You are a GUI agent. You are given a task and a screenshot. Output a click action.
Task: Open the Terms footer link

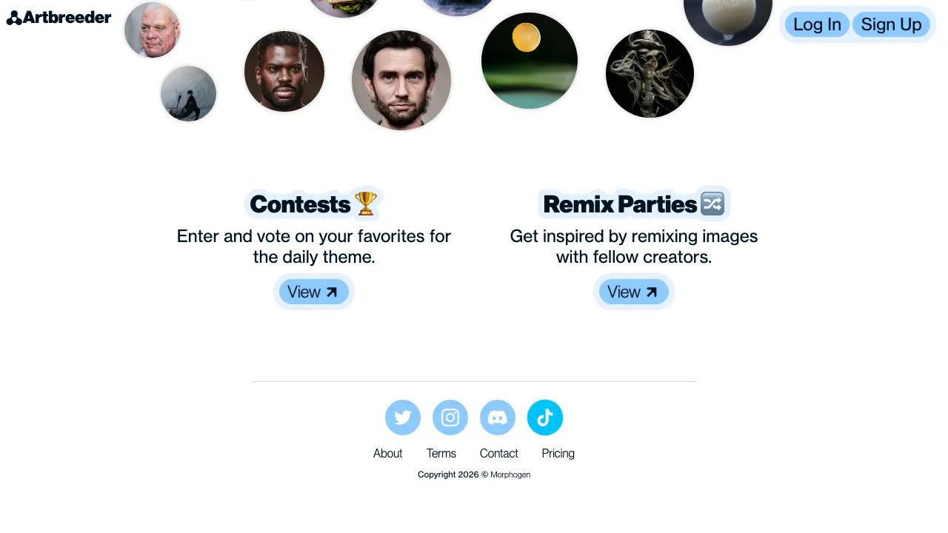441,453
